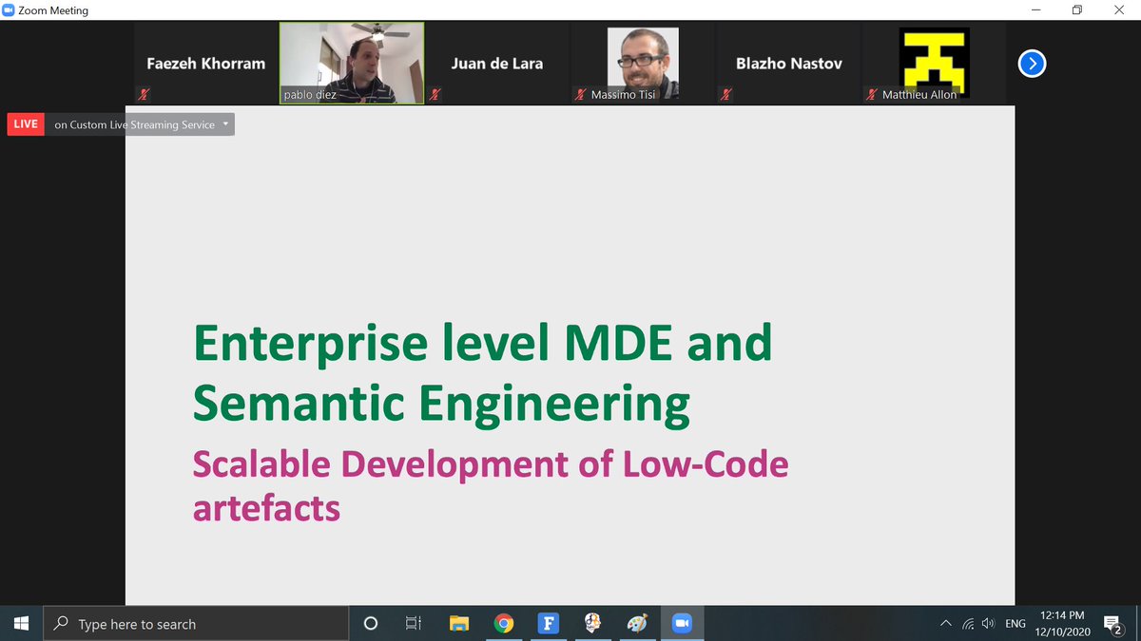Click Blazho Nastov's muted microphone icon
Screen dimensions: 1141x641
[x=725, y=94]
